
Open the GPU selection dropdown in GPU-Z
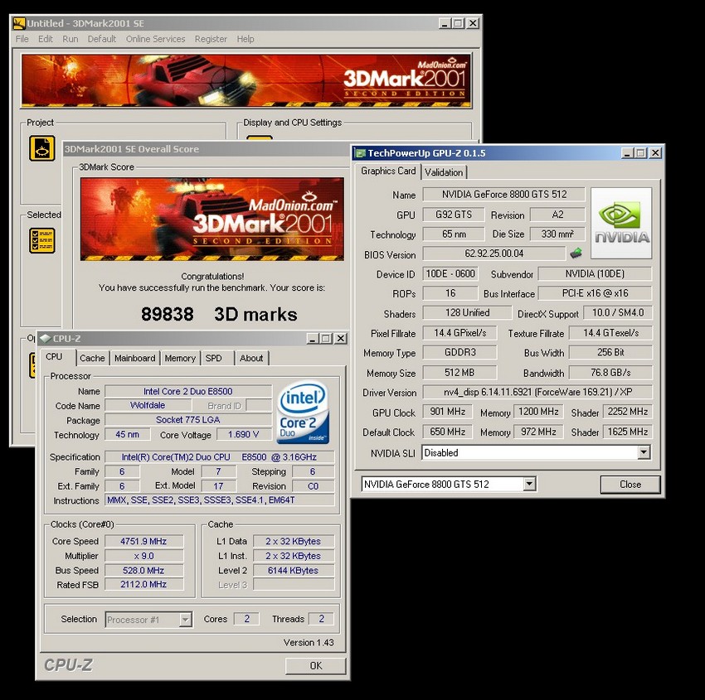tap(530, 484)
